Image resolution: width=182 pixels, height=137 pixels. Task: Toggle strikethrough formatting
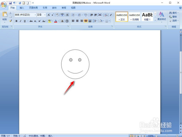31,21
